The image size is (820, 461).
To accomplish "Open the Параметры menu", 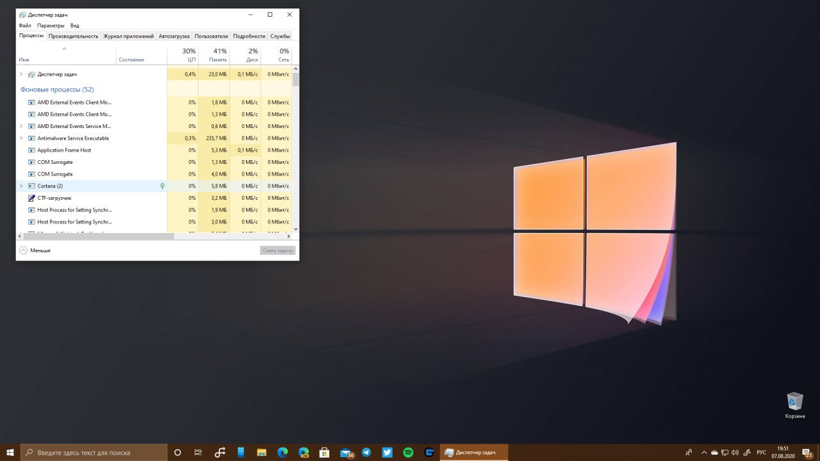I will pyautogui.click(x=51, y=26).
